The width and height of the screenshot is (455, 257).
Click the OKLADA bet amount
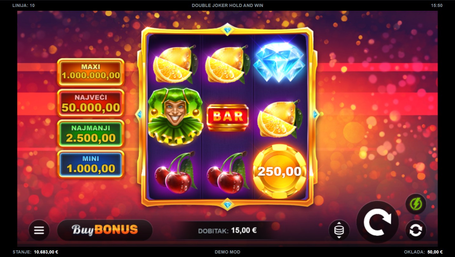coord(435,252)
